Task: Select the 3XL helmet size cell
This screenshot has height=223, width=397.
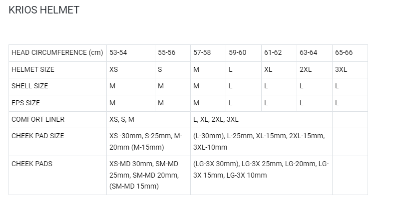Action: 341,69
